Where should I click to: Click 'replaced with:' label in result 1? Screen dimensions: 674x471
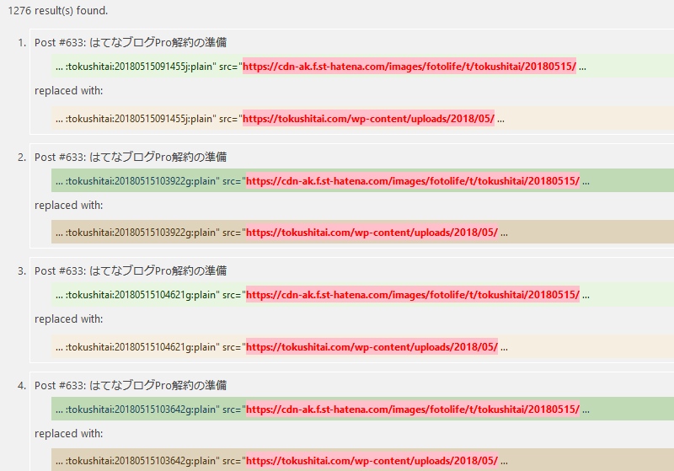pyautogui.click(x=69, y=91)
